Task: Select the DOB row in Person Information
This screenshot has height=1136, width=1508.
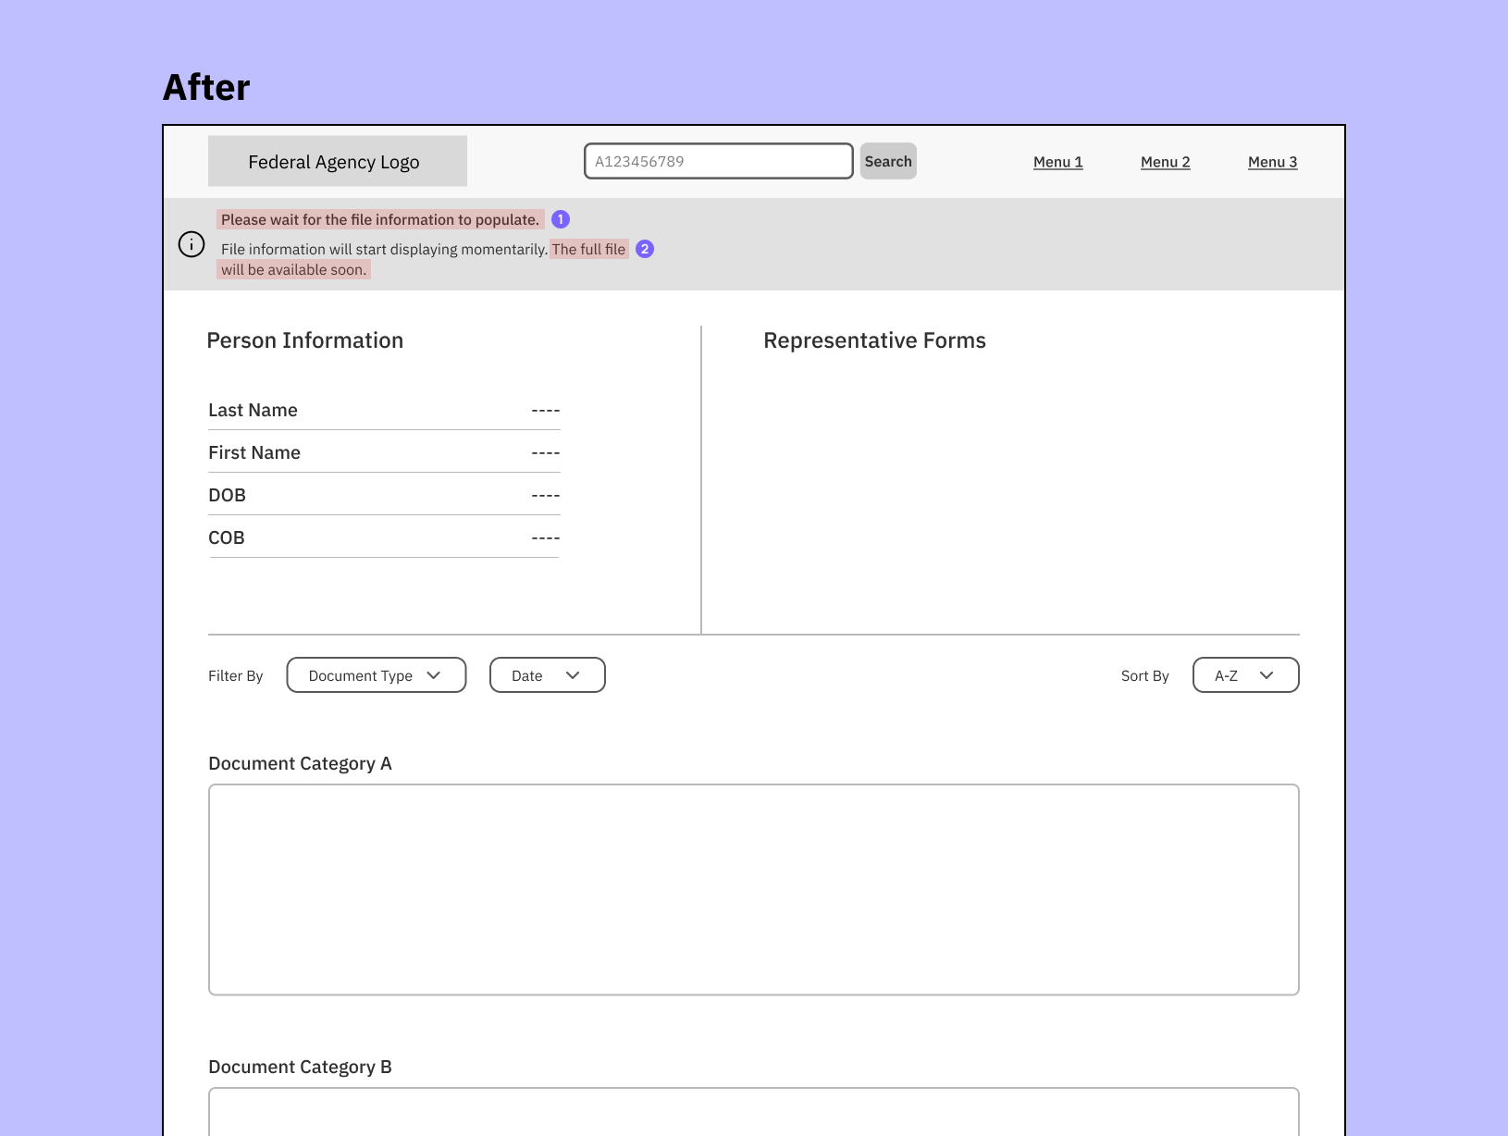Action: pos(384,495)
